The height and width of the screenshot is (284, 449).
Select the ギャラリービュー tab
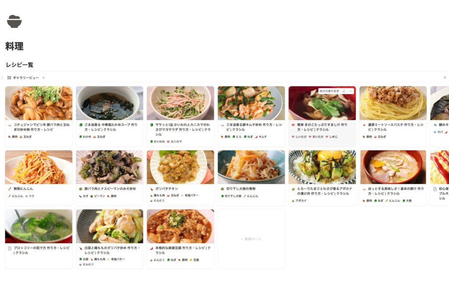(x=23, y=78)
